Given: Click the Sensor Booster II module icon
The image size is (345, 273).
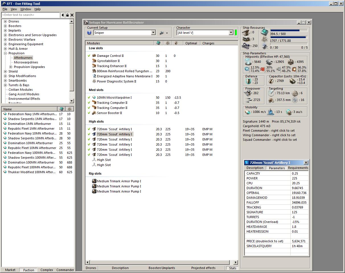Looking at the screenshot, I should (x=94, y=113).
